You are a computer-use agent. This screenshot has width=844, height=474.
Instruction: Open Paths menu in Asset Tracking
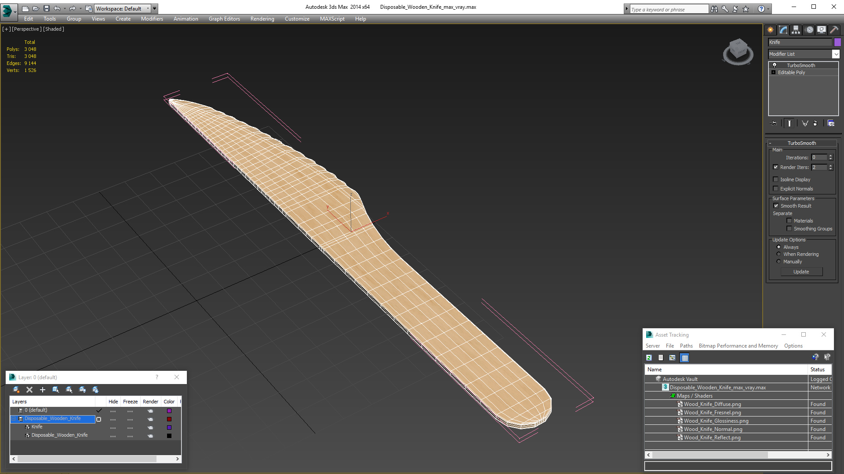tap(686, 346)
